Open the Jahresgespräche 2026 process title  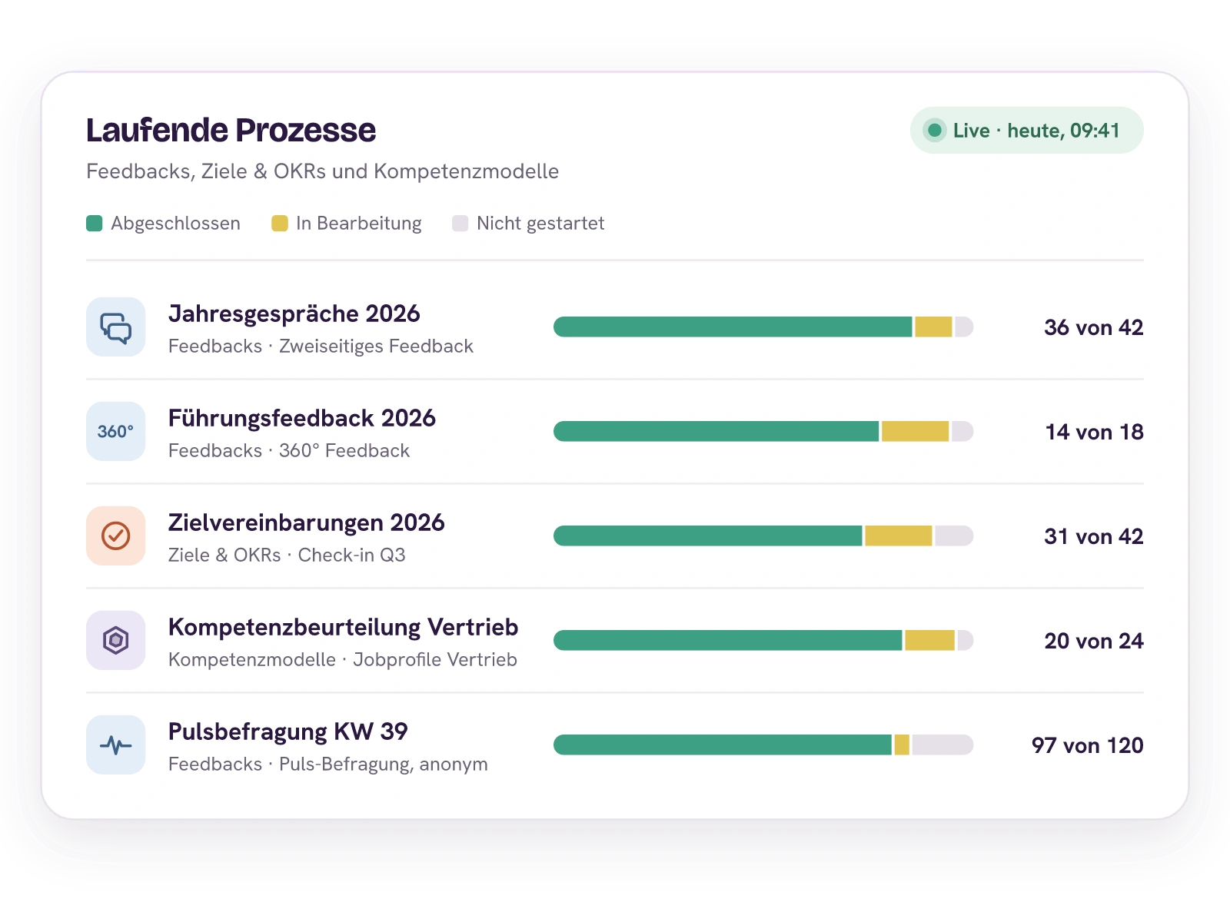[294, 313]
